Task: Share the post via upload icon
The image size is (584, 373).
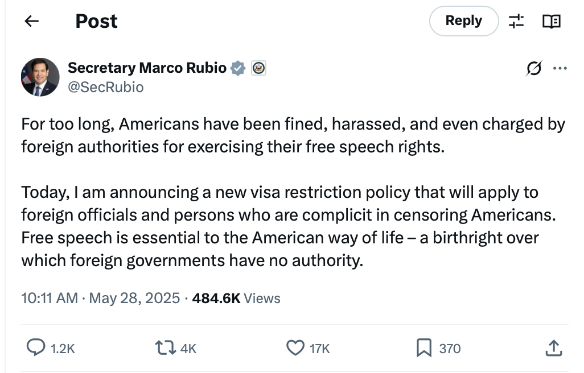Action: coord(553,348)
